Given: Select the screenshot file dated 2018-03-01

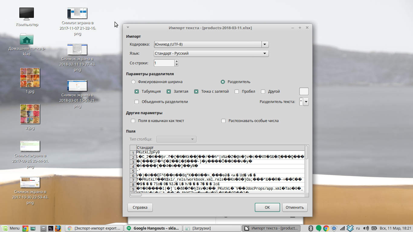Looking at the screenshot, I should point(77,85).
